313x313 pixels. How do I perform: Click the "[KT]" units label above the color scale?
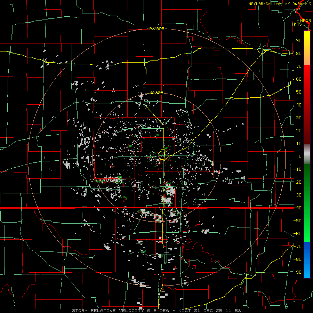click(297, 24)
